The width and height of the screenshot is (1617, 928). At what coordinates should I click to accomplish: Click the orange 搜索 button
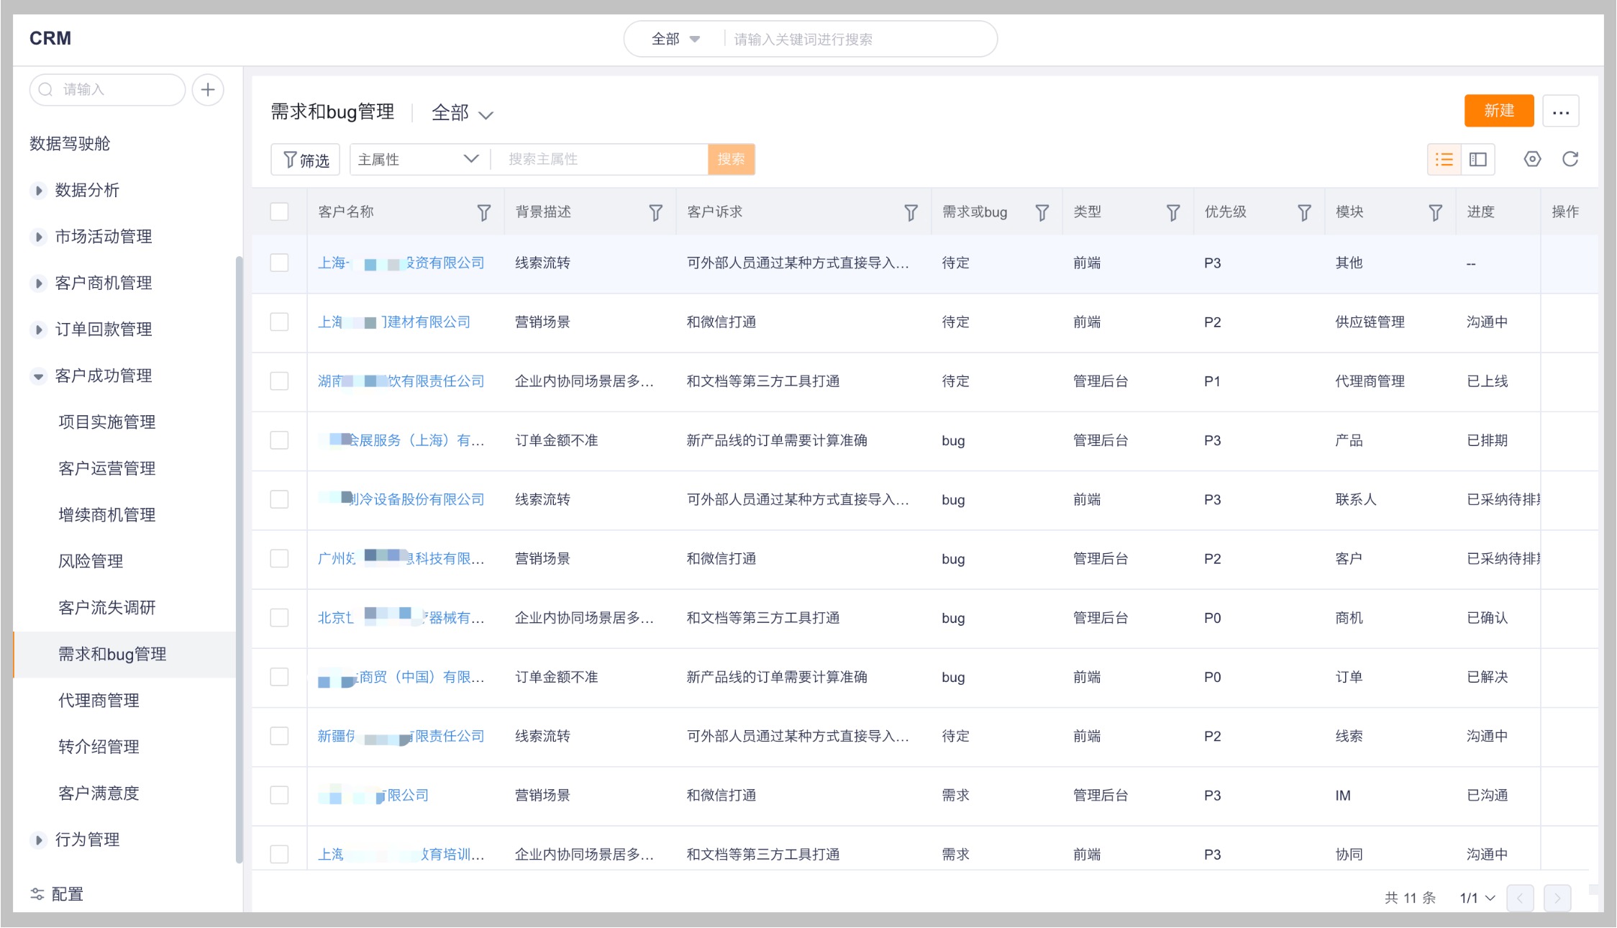pos(731,159)
